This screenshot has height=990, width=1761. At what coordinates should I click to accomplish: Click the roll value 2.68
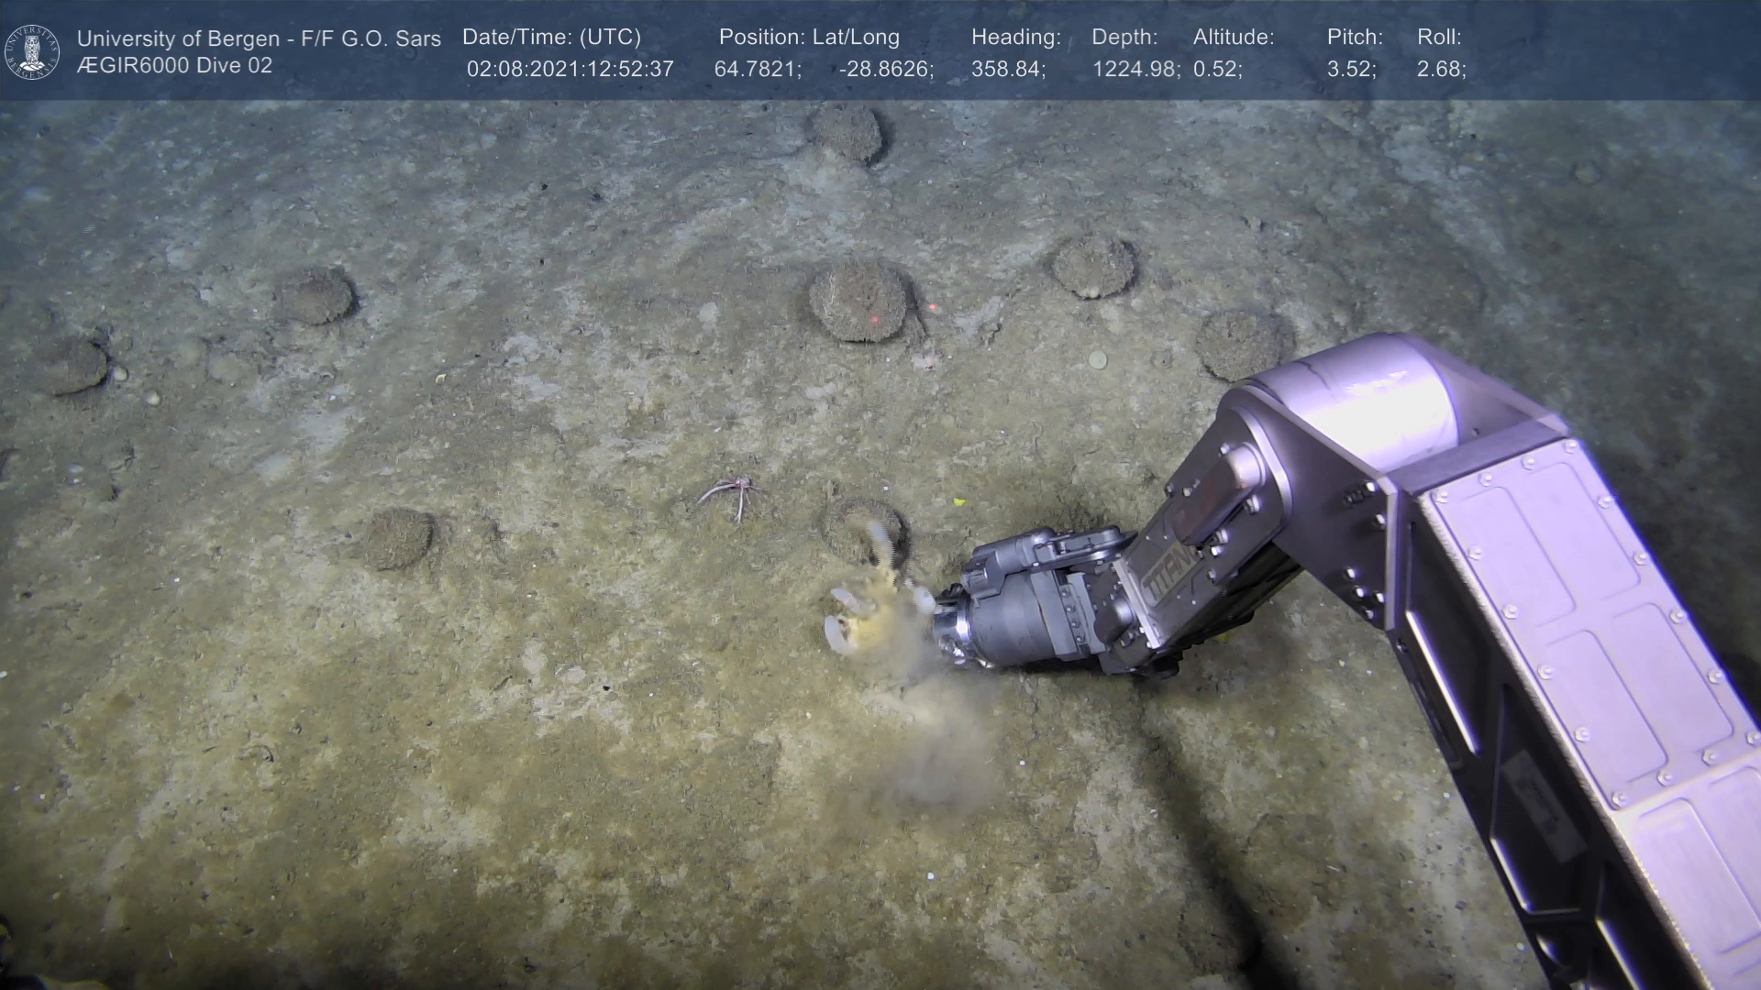1440,70
